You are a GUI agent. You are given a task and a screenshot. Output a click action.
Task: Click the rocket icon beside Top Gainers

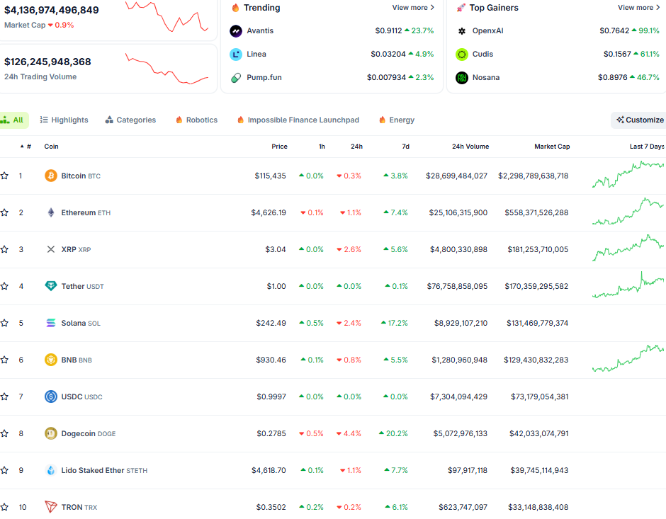tap(461, 8)
